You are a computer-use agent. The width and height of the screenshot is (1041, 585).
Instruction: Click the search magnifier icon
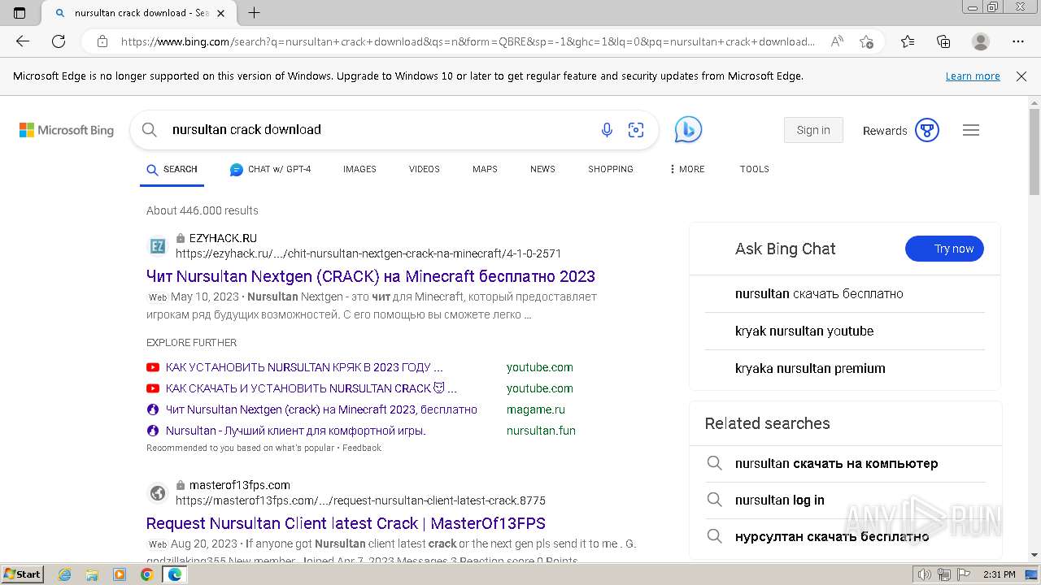[x=149, y=130]
